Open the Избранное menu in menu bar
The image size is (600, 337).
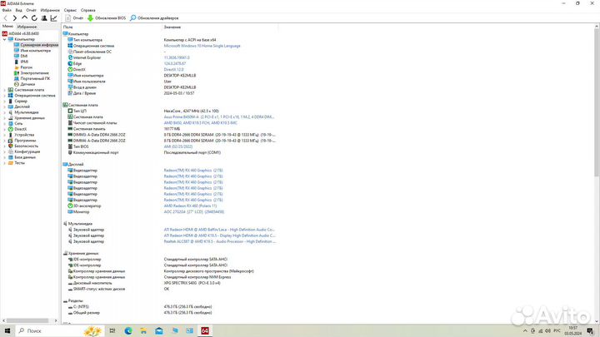click(50, 10)
